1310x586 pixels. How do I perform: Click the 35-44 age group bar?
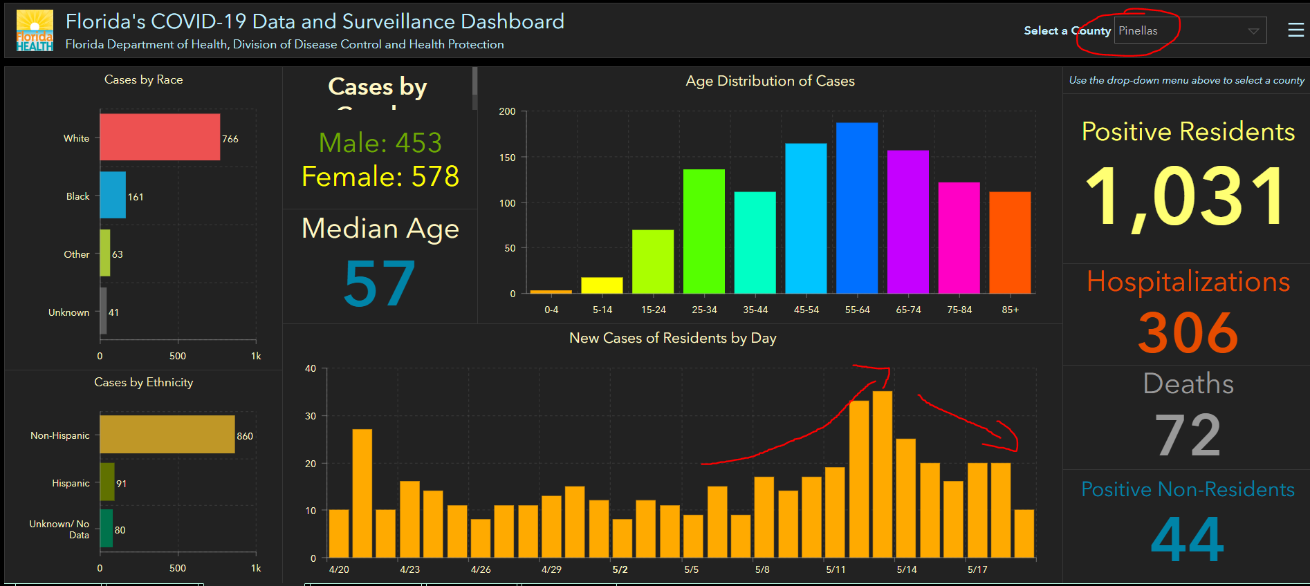[755, 243]
